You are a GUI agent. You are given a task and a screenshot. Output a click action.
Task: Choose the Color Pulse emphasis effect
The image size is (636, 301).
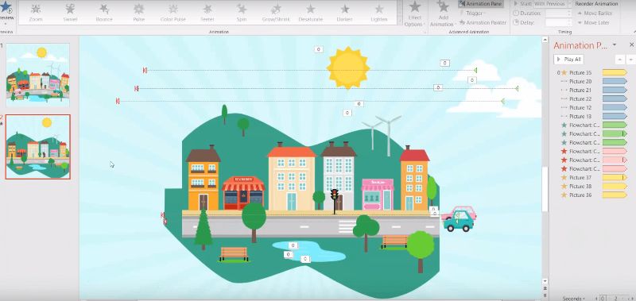tap(173, 12)
